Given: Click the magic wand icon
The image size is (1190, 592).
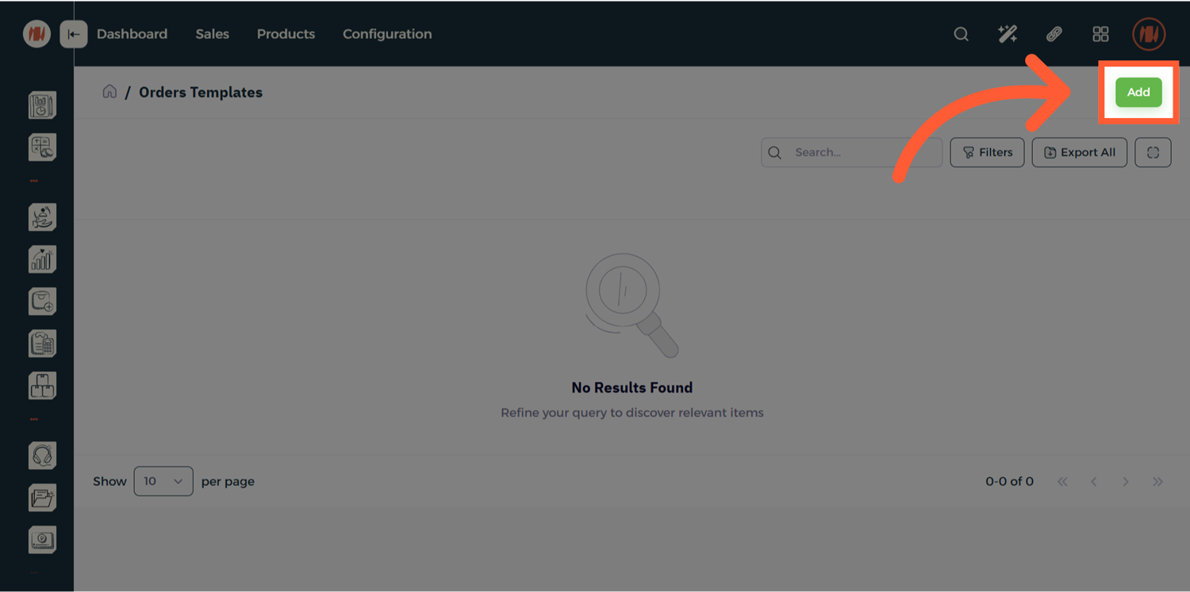Looking at the screenshot, I should 1008,34.
